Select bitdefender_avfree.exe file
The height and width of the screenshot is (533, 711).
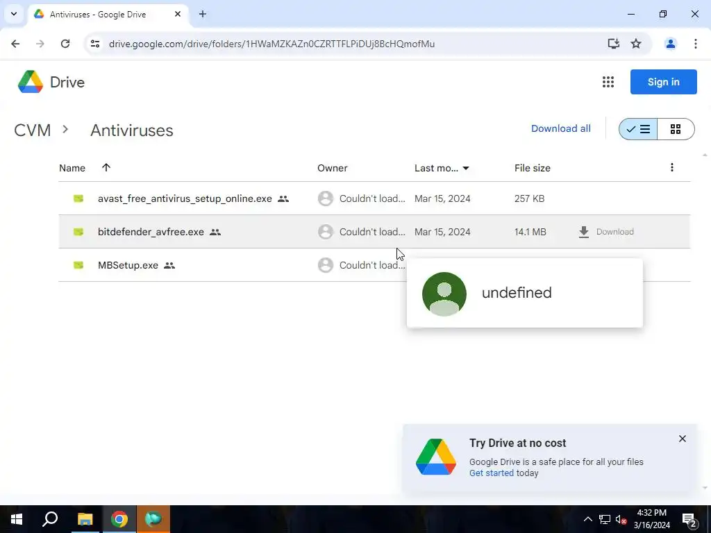pos(374,232)
